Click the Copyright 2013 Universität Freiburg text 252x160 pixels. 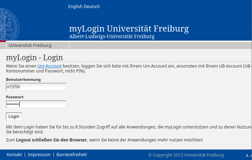186,155
